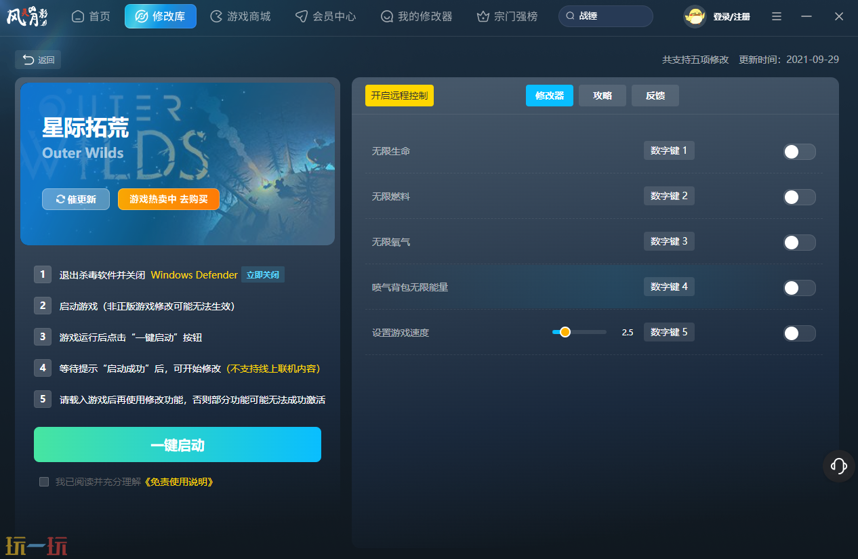The height and width of the screenshot is (559, 858).
Task: Enable 喷气背包无限能量 switch
Action: (799, 288)
